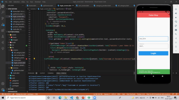Click emulator toolbar back triangle

pos(176,38)
